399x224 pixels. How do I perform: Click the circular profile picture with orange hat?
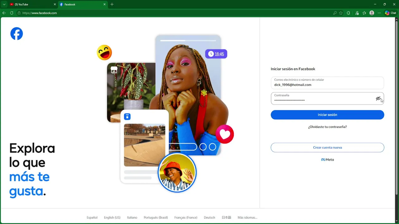(177, 173)
